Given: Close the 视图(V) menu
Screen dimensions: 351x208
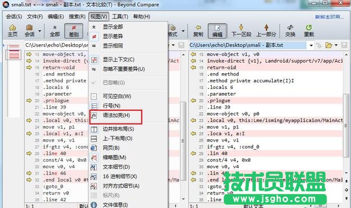Looking at the screenshot, I should tap(99, 17).
